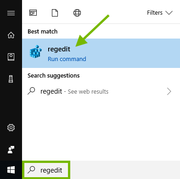
Task: Go to the Home icon in the sidebar
Action: tap(11, 35)
